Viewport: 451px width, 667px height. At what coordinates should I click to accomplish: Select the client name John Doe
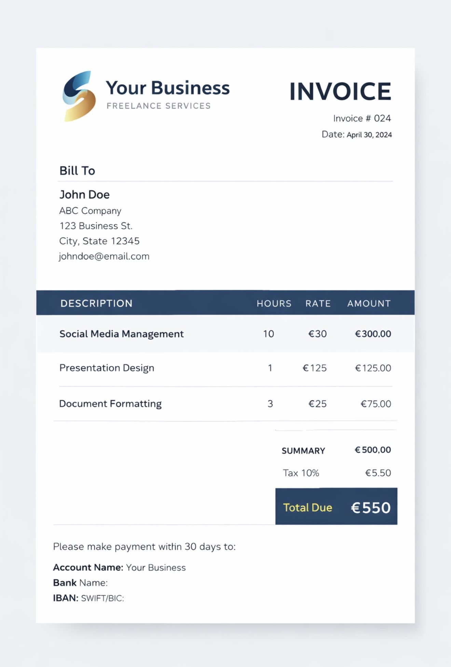click(x=84, y=195)
